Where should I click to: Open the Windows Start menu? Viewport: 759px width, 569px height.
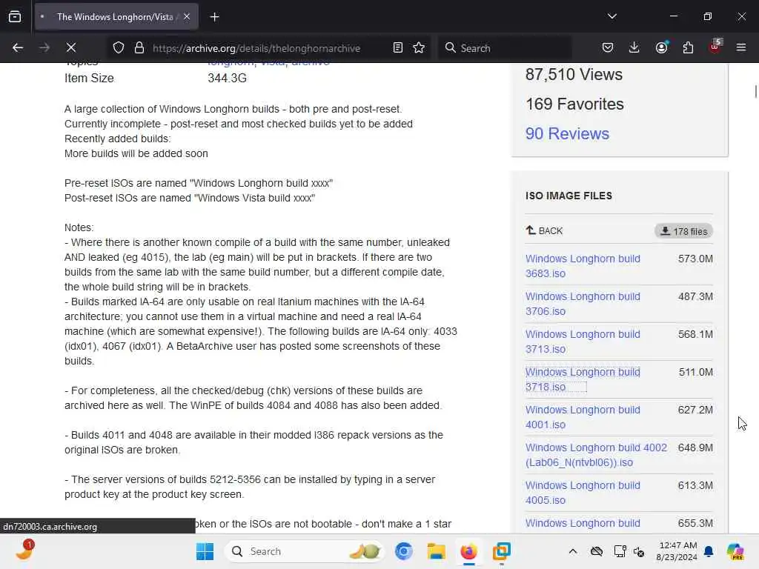(x=205, y=551)
